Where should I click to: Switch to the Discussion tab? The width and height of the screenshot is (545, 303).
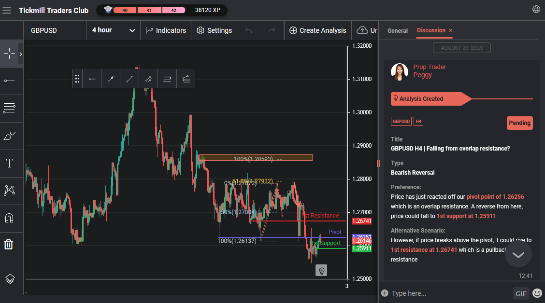click(x=431, y=30)
